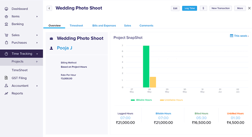Add new project with the plus icon

pos(37,61)
